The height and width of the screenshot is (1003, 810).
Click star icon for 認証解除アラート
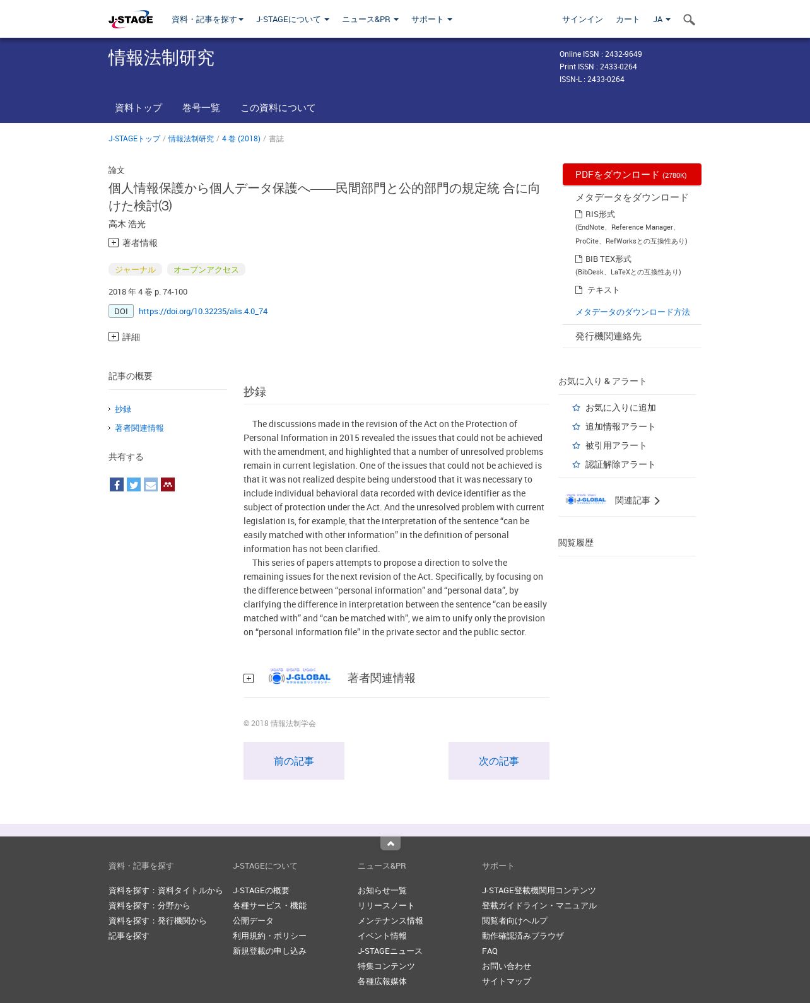point(576,465)
